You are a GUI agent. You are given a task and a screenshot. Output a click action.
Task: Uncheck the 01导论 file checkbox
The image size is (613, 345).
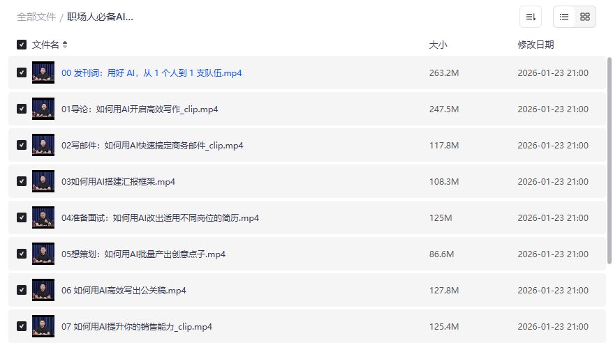click(x=22, y=109)
